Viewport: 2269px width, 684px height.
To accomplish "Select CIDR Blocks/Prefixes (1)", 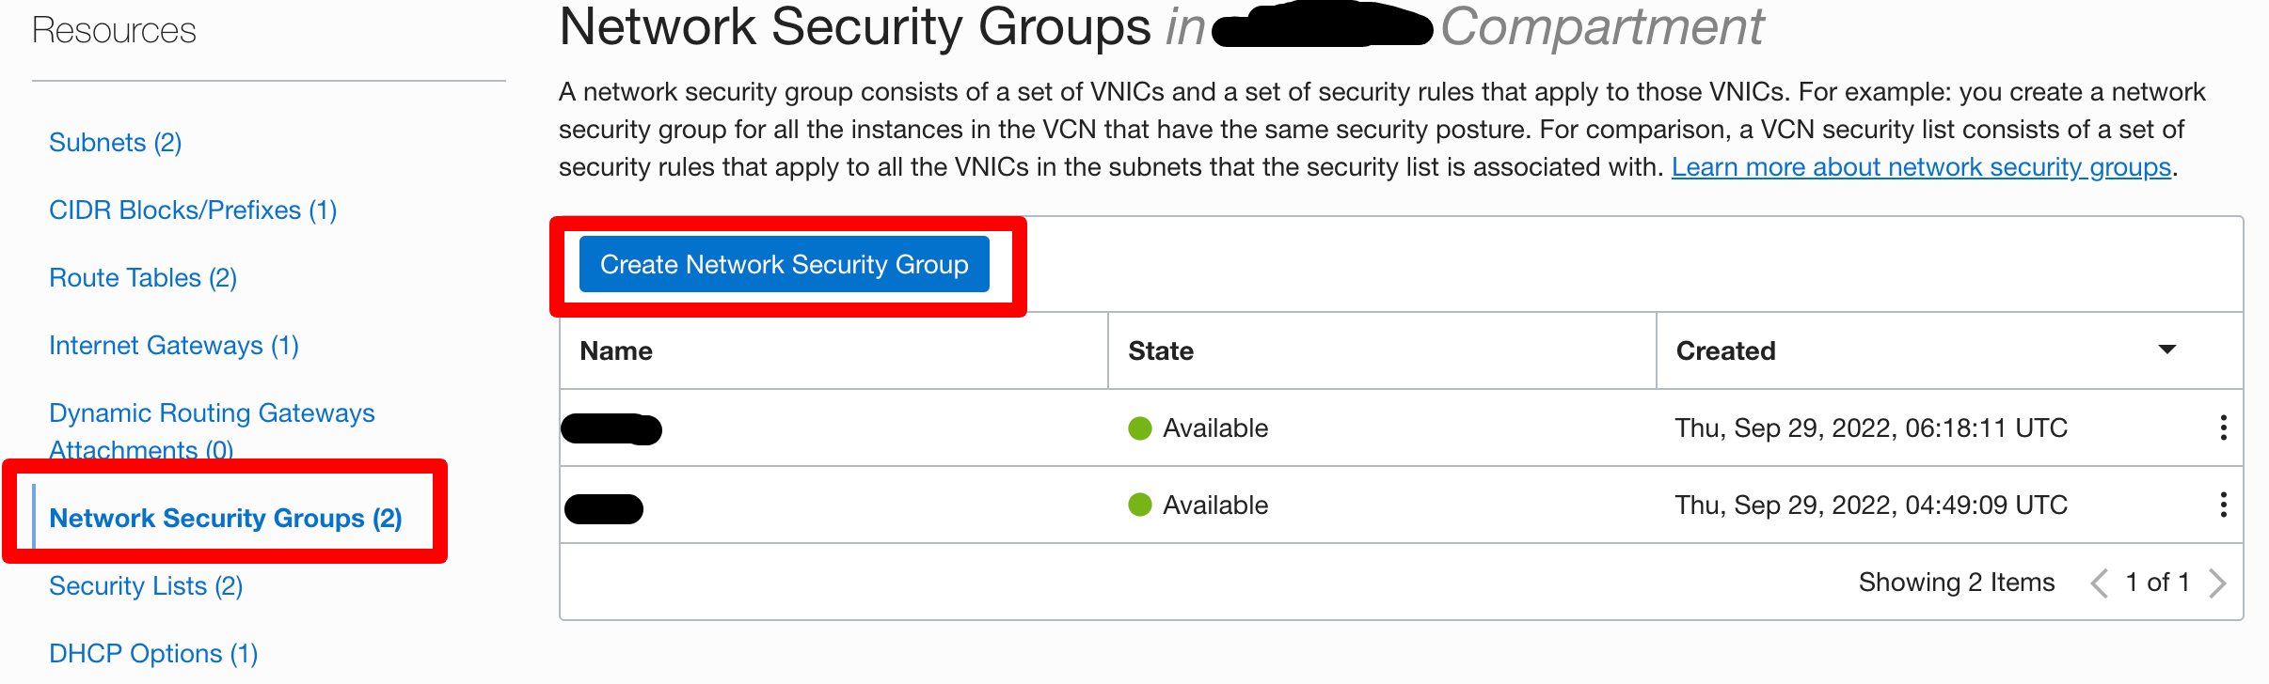I will click(x=192, y=210).
